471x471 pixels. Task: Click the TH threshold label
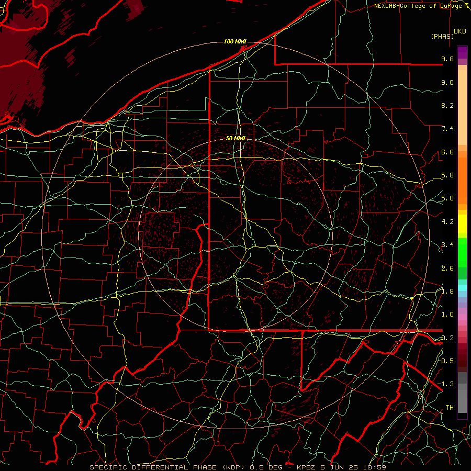pos(450,408)
